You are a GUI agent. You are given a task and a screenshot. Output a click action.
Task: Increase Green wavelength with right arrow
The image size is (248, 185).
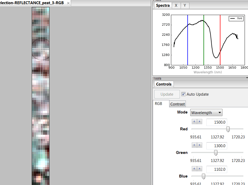coord(200,145)
